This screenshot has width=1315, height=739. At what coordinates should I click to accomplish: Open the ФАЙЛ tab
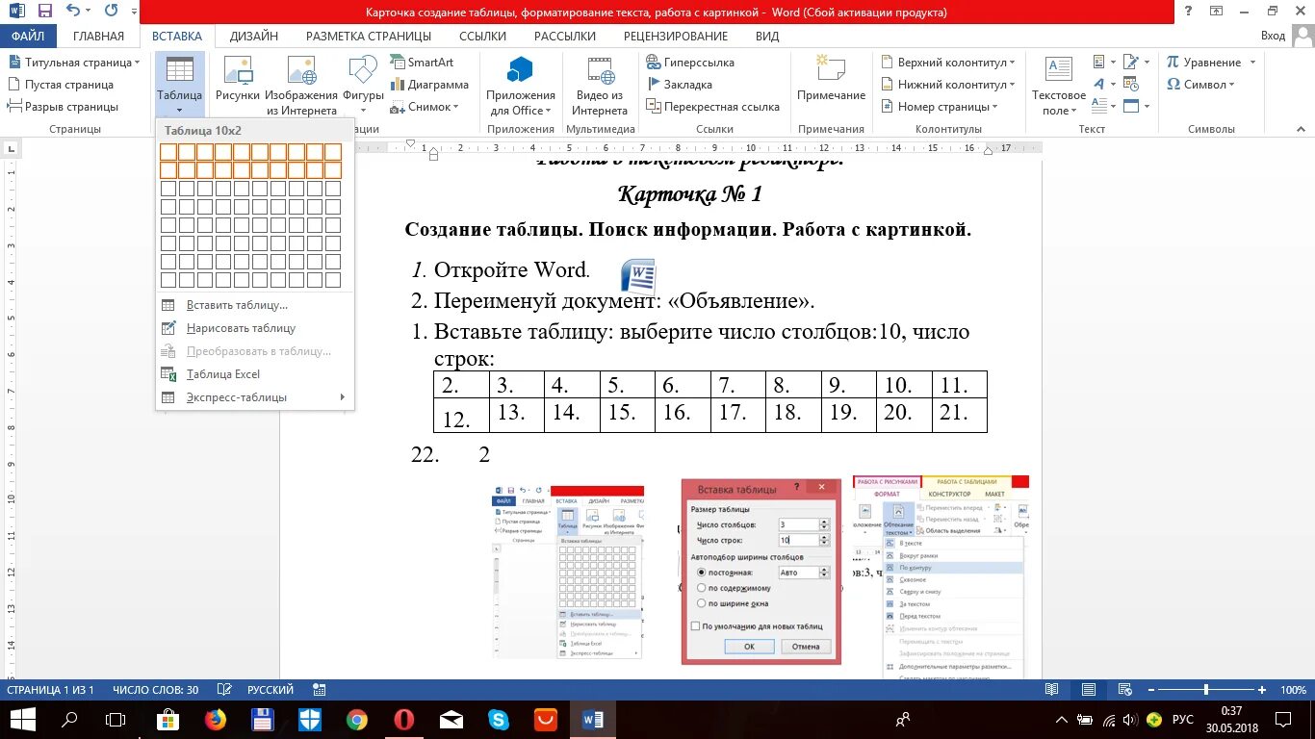click(28, 36)
